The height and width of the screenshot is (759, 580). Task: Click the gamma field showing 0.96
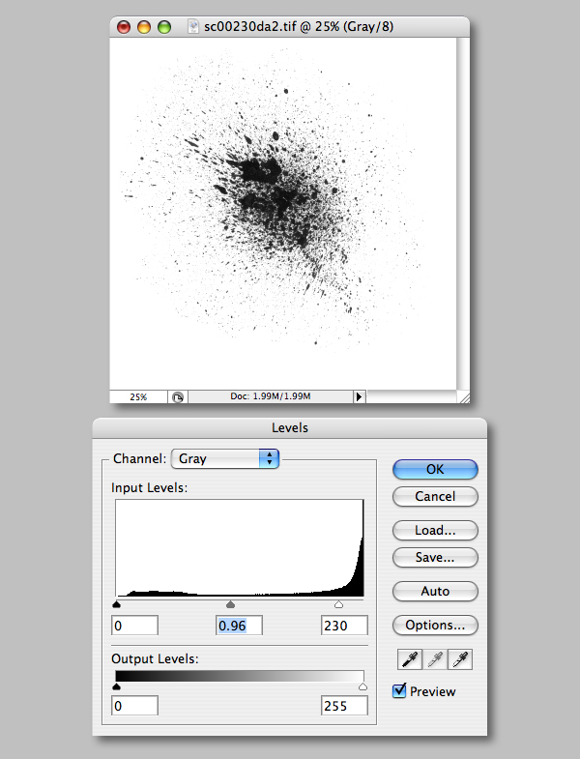239,626
